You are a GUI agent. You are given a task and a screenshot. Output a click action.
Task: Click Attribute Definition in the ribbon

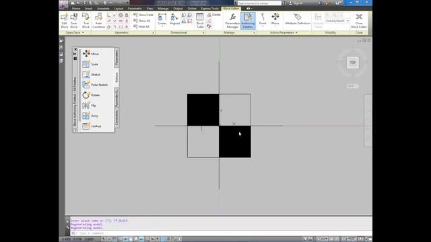coord(298,19)
